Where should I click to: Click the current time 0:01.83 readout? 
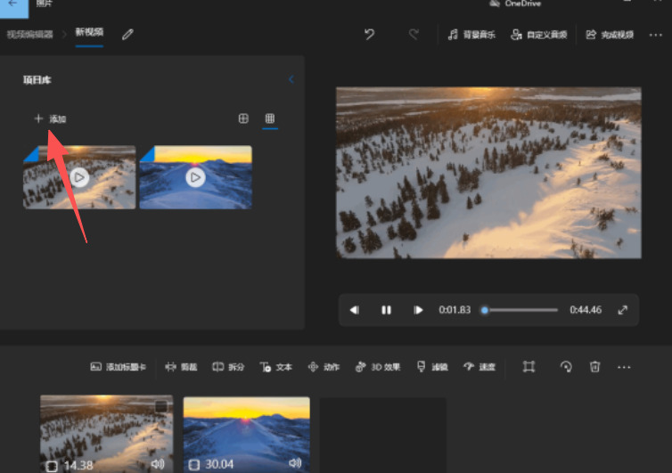tap(455, 310)
